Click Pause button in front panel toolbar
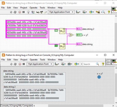Screen dimensions: 117x107 point(24,64)
